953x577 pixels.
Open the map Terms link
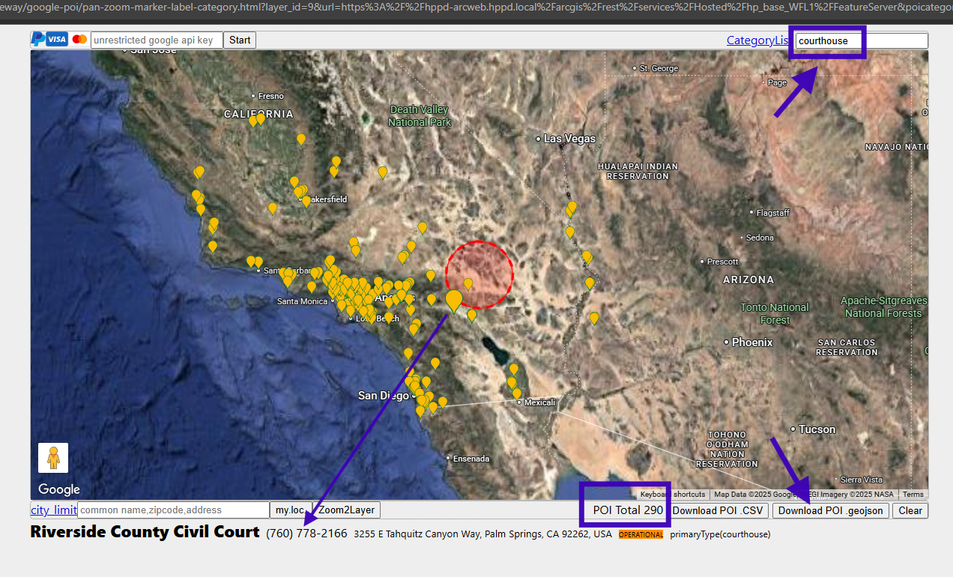click(913, 495)
